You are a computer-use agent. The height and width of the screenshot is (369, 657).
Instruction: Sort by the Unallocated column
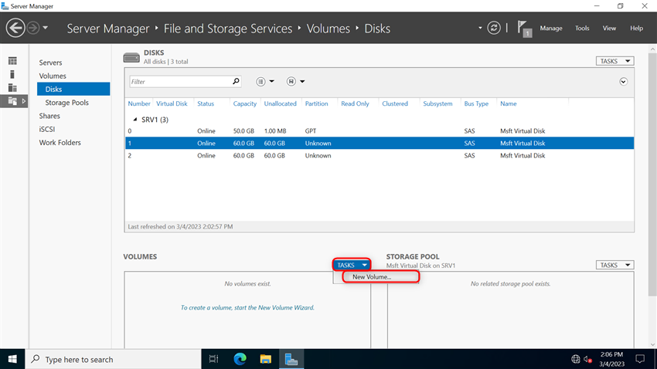pos(280,103)
